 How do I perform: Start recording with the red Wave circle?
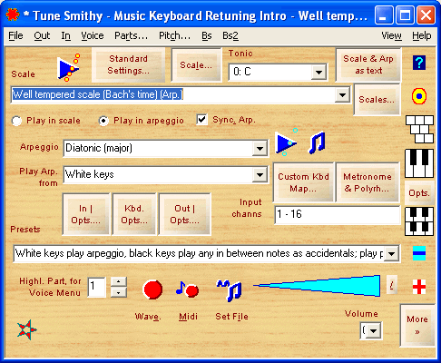tap(152, 289)
